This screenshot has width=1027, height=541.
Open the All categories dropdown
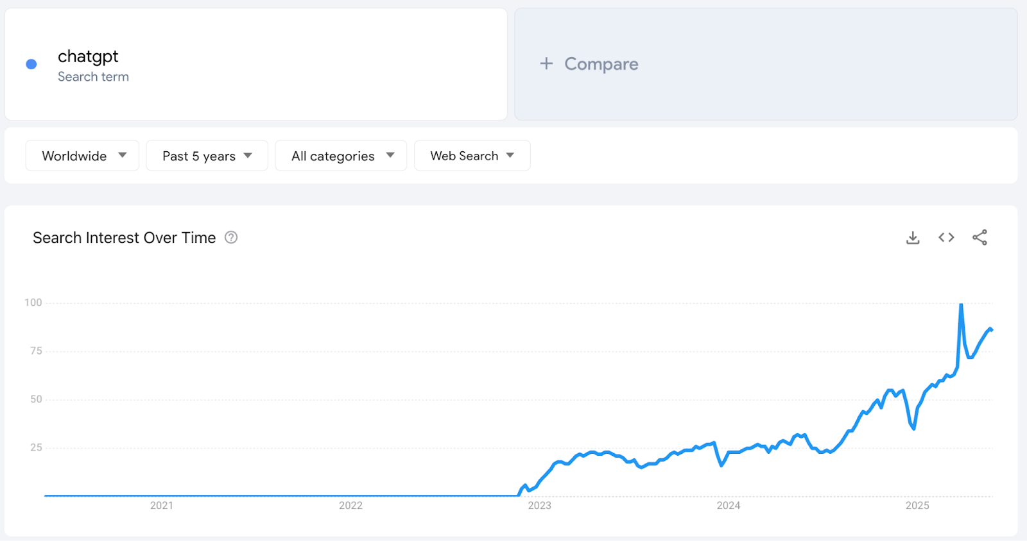pos(341,155)
